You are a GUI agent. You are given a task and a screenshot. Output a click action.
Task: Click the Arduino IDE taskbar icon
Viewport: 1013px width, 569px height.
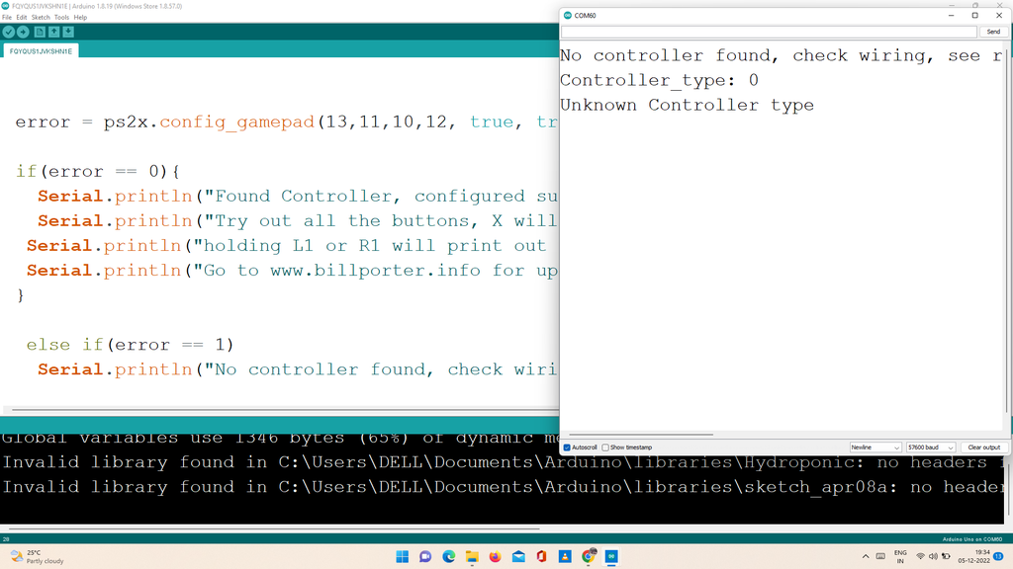tap(611, 557)
